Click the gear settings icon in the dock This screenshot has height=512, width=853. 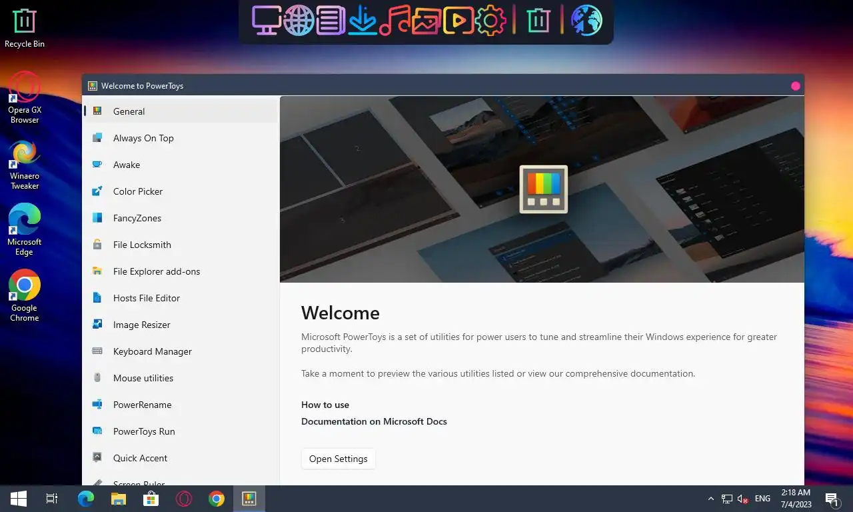coord(490,21)
